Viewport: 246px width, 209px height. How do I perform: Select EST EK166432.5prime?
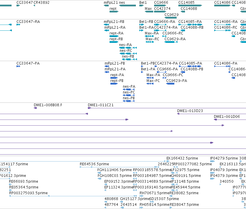(x=182, y=158)
